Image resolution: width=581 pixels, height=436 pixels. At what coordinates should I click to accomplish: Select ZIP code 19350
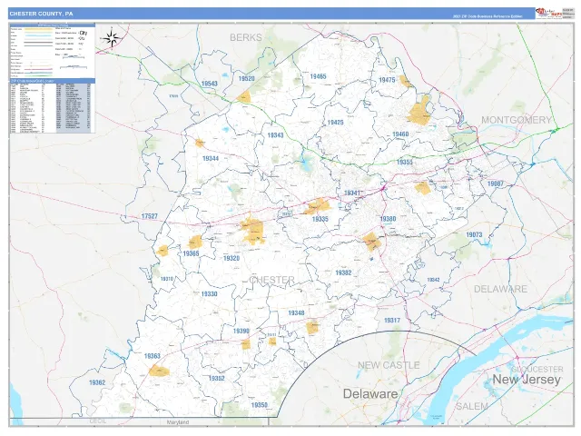260,405
